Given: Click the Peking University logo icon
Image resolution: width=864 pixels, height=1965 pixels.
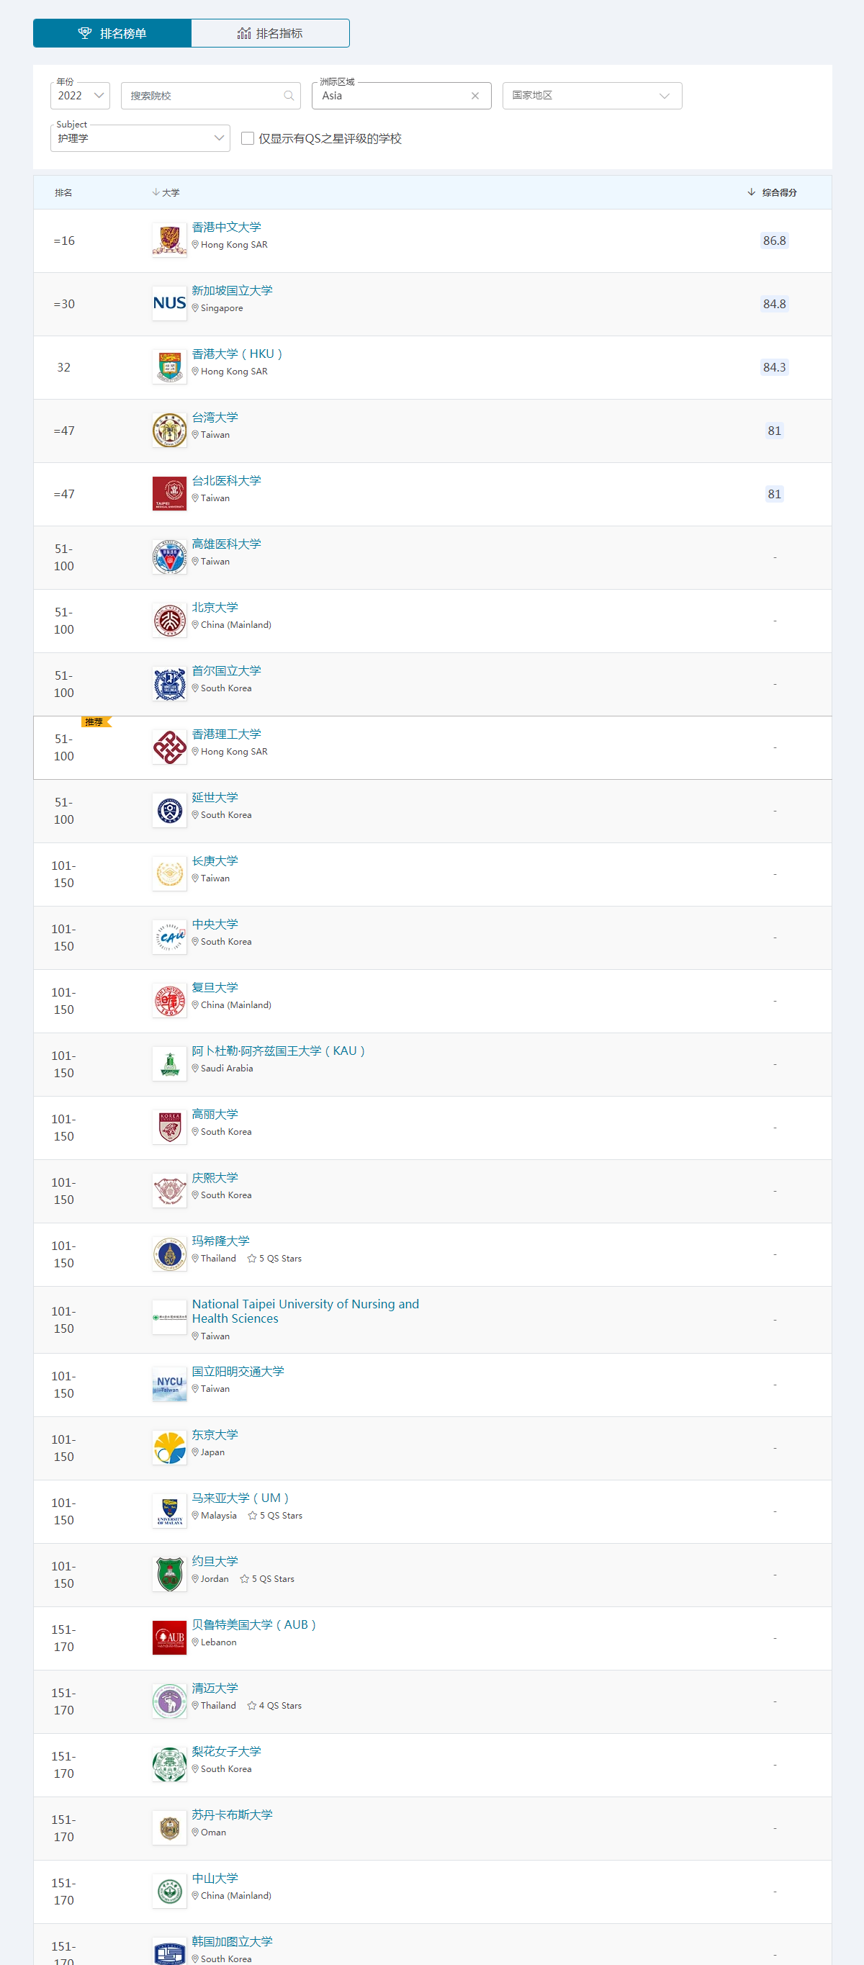Looking at the screenshot, I should [x=169, y=621].
